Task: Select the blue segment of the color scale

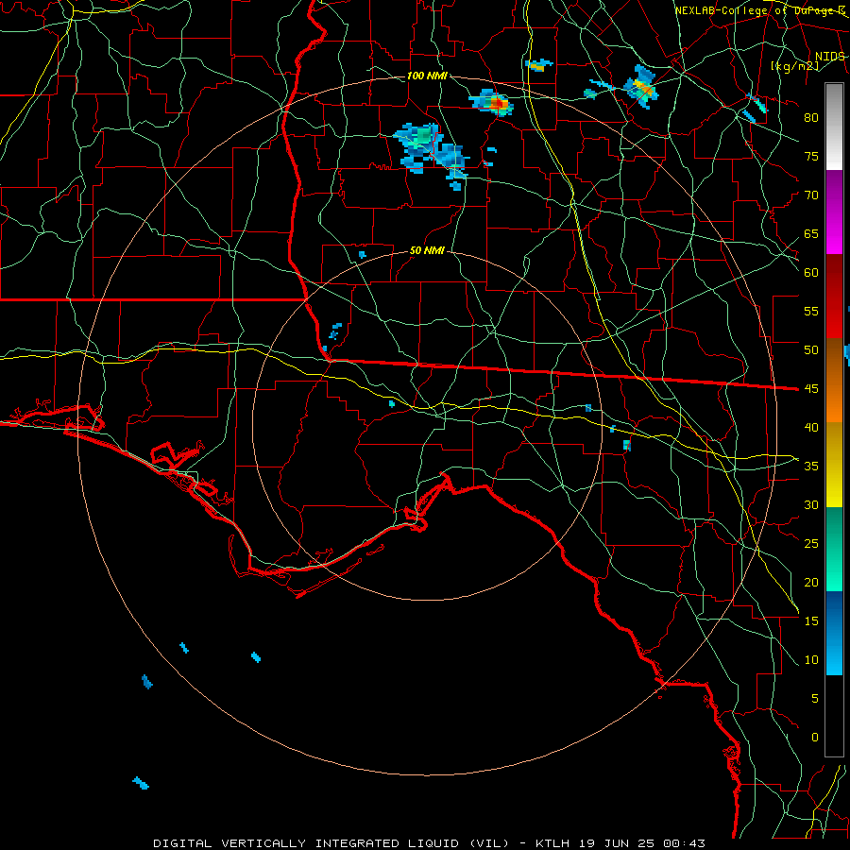Action: (834, 633)
